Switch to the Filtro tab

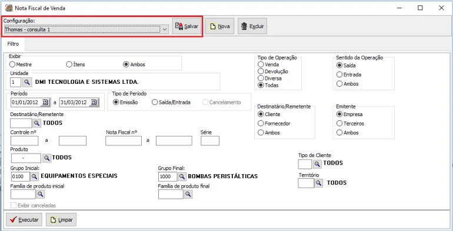pyautogui.click(x=14, y=44)
